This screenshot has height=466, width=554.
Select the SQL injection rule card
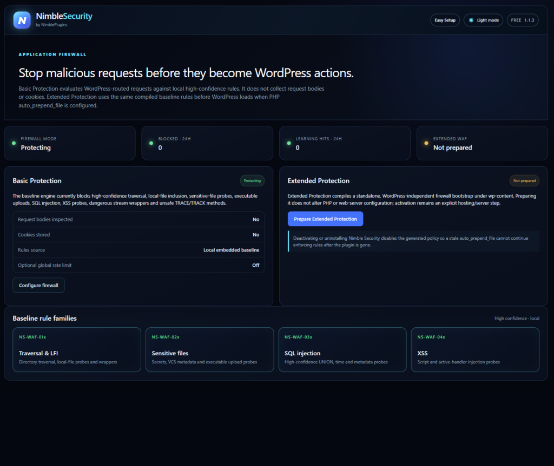point(342,349)
